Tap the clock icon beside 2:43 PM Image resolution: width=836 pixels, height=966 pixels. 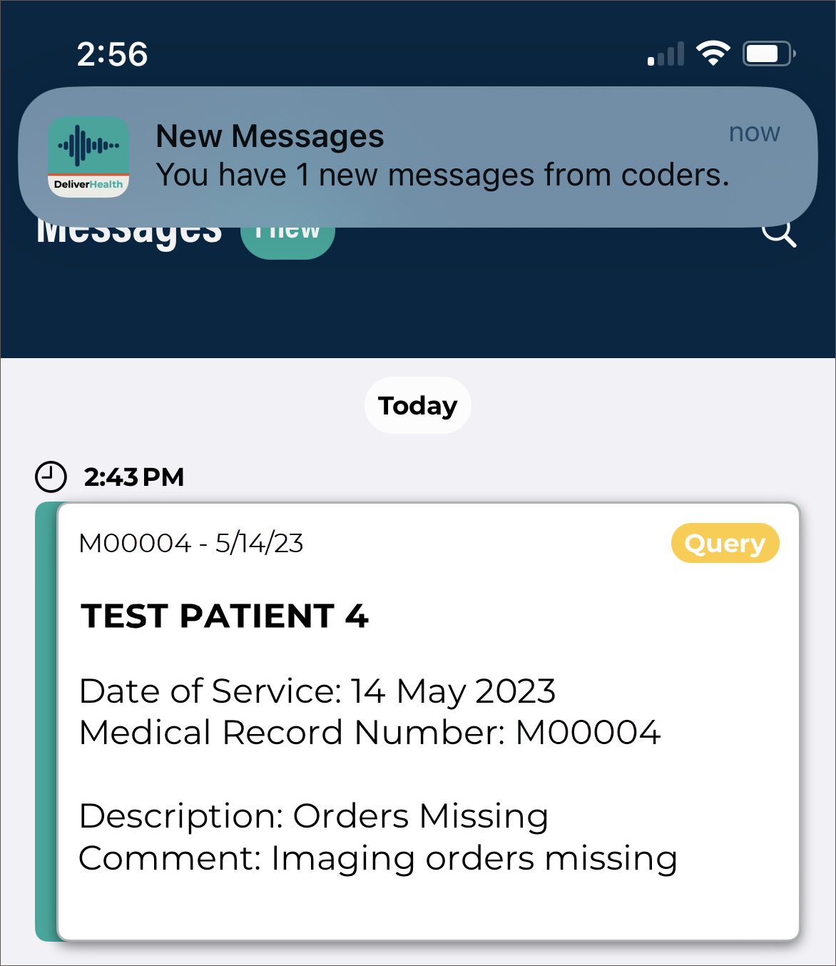[x=51, y=477]
